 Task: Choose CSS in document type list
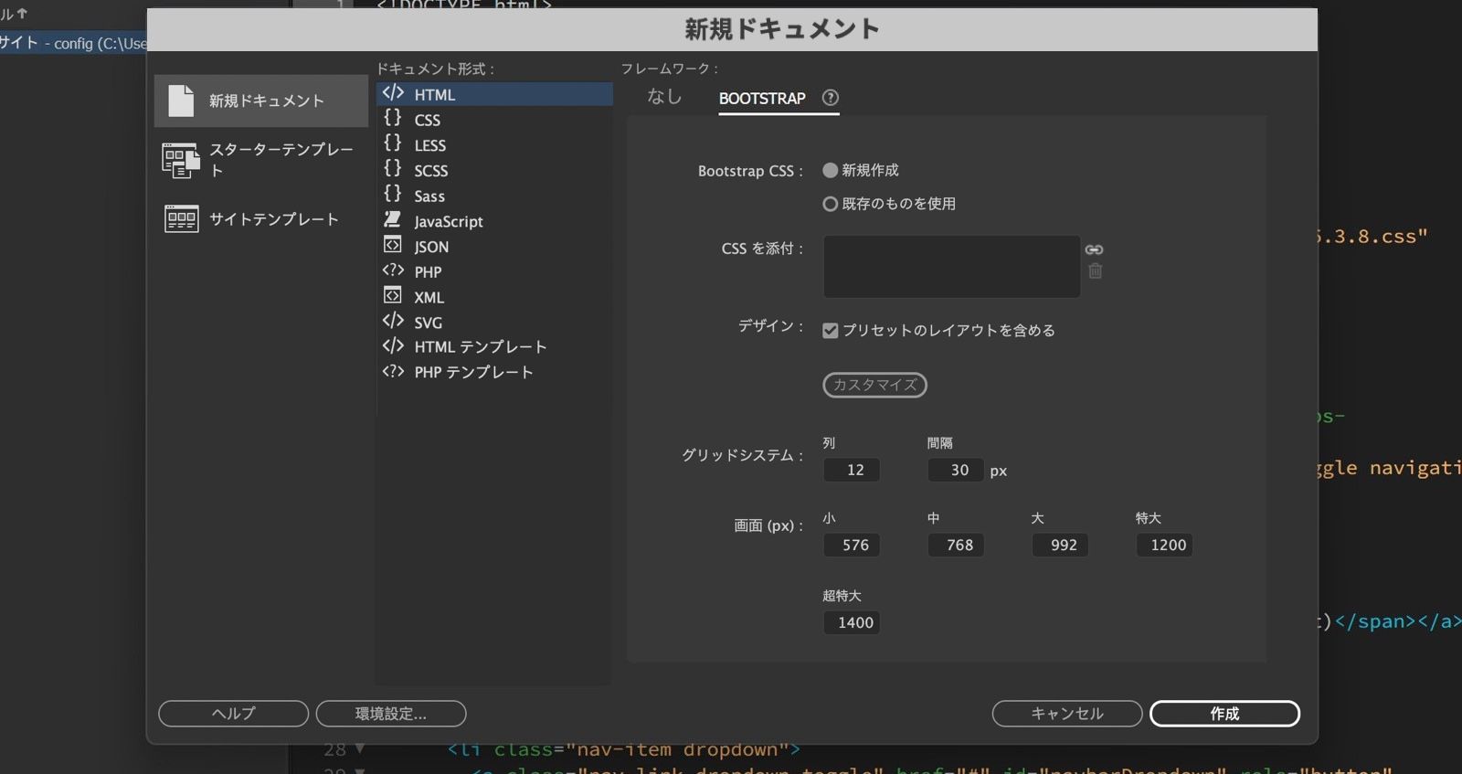click(494, 120)
